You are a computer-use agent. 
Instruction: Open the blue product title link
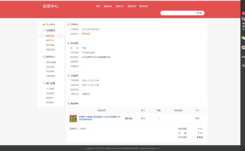(100, 118)
